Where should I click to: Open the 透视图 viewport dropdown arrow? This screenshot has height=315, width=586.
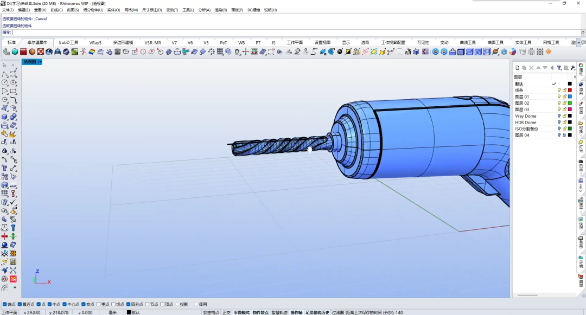coord(40,62)
